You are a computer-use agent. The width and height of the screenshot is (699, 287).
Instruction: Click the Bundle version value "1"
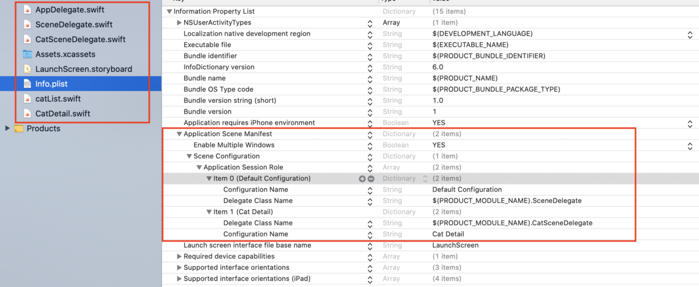click(x=434, y=112)
